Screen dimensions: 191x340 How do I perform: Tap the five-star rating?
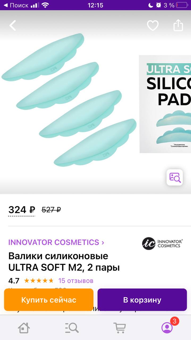39,281
